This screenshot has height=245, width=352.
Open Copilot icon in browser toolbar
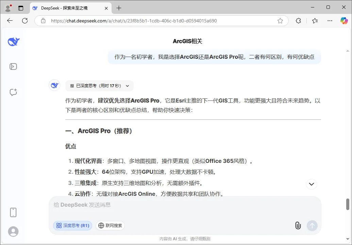pyautogui.click(x=344, y=21)
